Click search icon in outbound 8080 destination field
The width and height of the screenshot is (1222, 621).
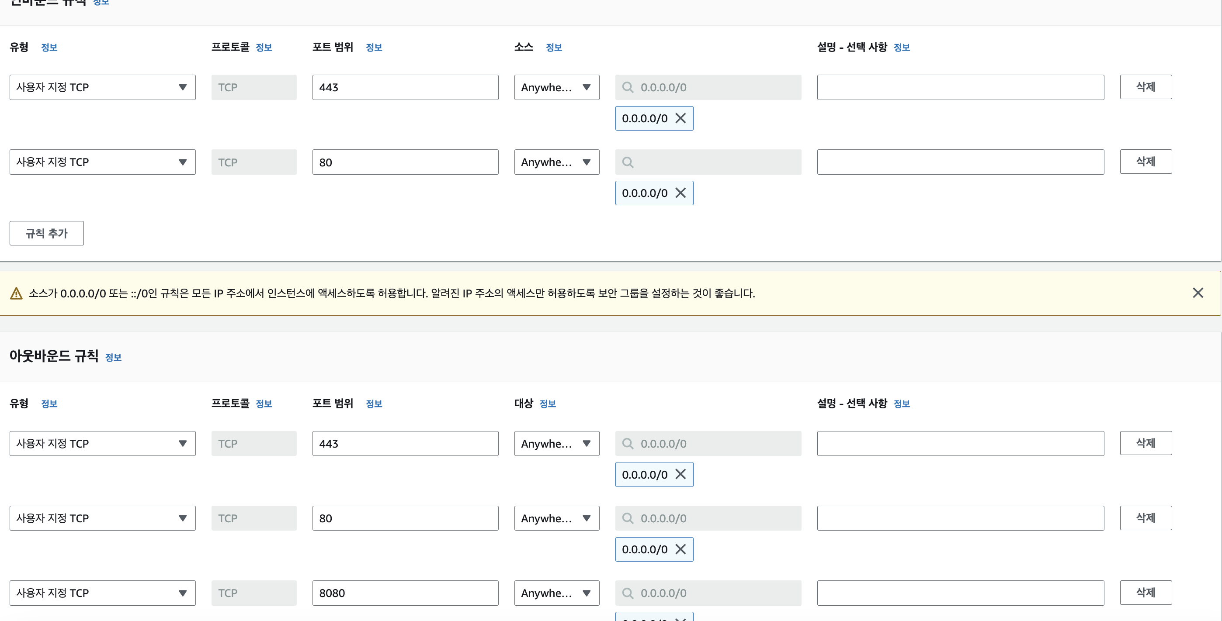coord(628,593)
